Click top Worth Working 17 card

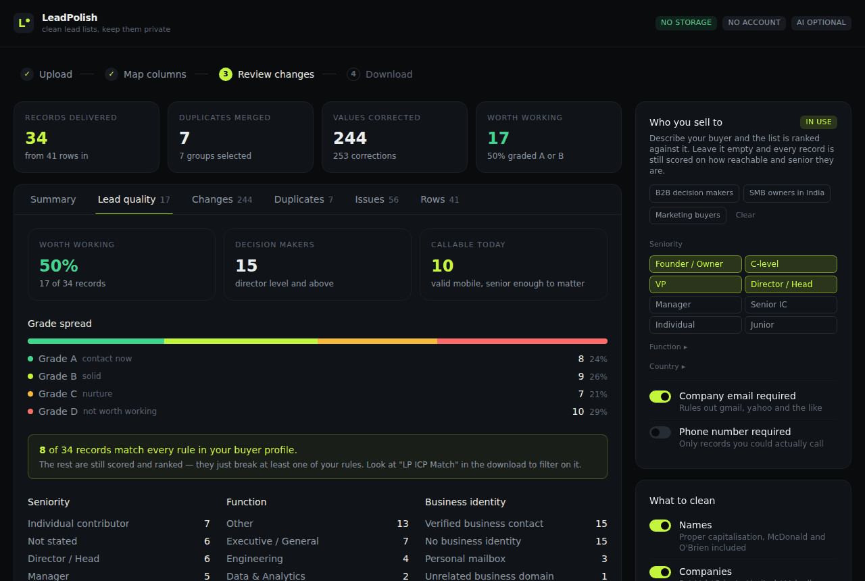click(x=549, y=137)
